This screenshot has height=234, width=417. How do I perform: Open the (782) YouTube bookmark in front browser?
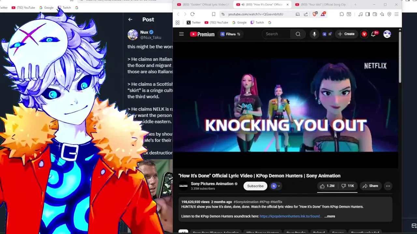[x=216, y=22]
